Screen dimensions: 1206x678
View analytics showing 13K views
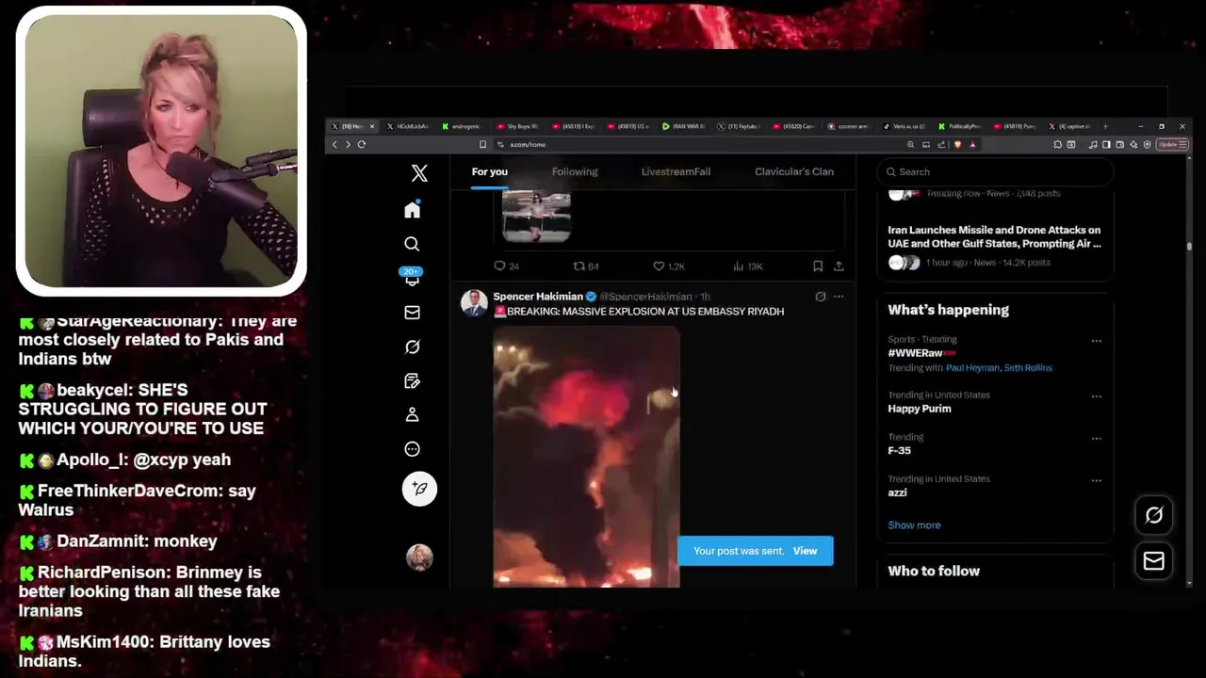747,266
